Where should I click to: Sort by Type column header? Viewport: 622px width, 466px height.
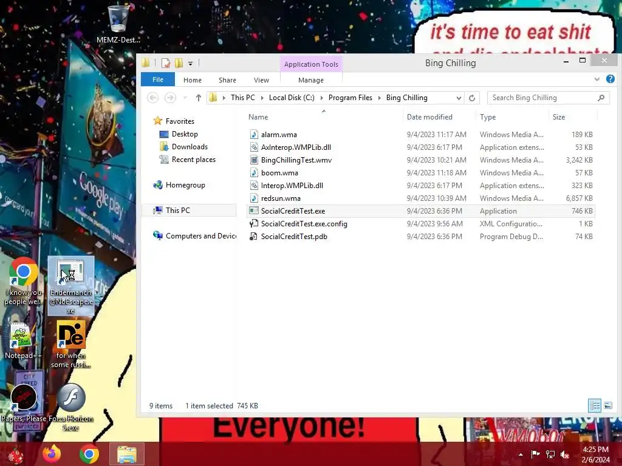pos(488,117)
